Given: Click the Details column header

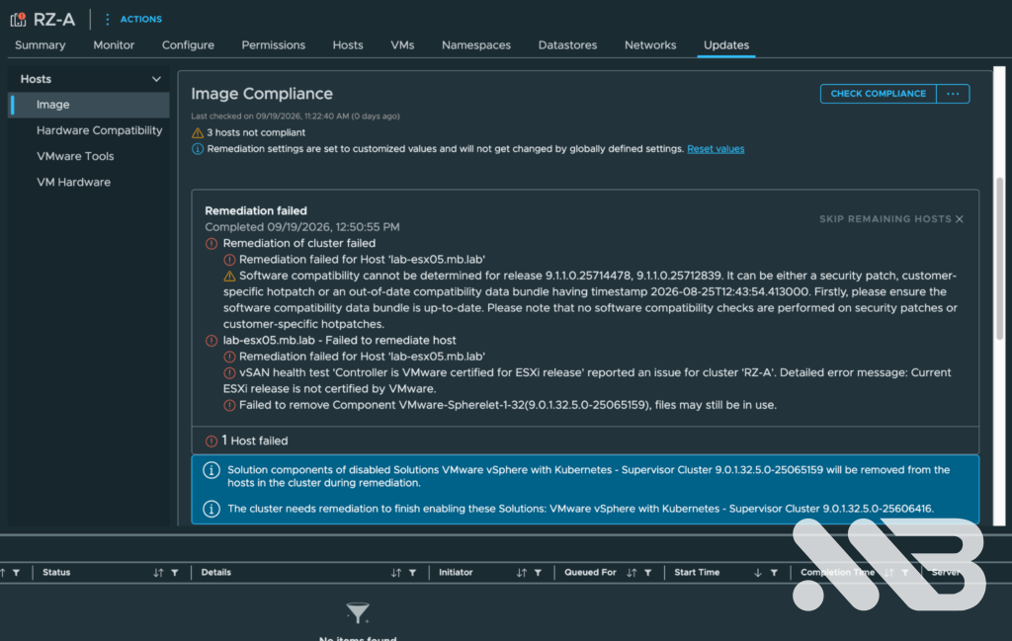Looking at the screenshot, I should (x=215, y=573).
